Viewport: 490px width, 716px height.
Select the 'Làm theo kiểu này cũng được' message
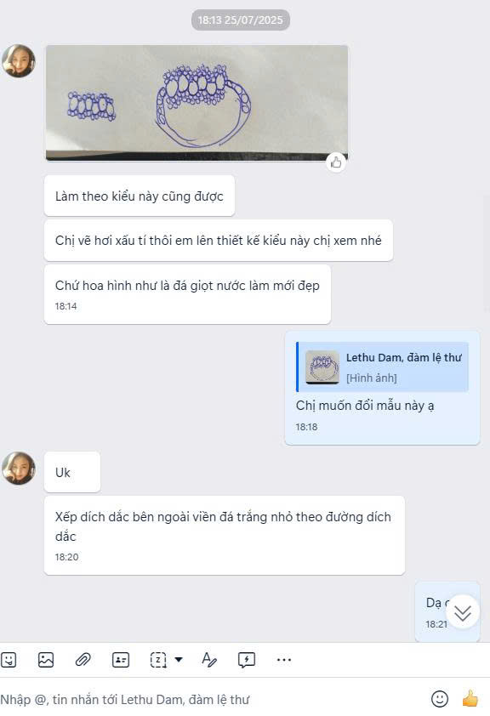(140, 196)
